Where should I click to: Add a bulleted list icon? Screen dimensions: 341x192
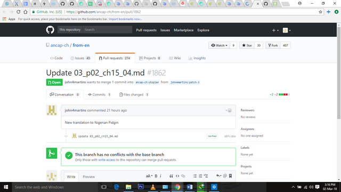pos(195,176)
